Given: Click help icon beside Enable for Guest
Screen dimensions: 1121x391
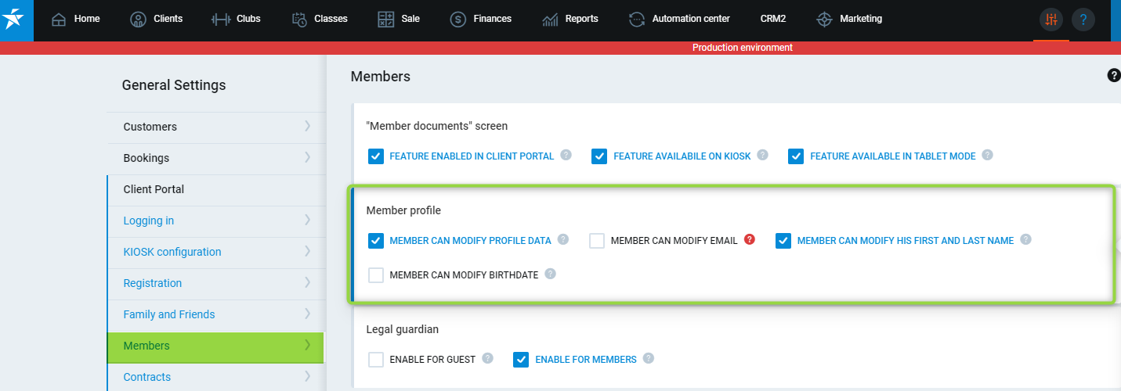Looking at the screenshot, I should 488,358.
